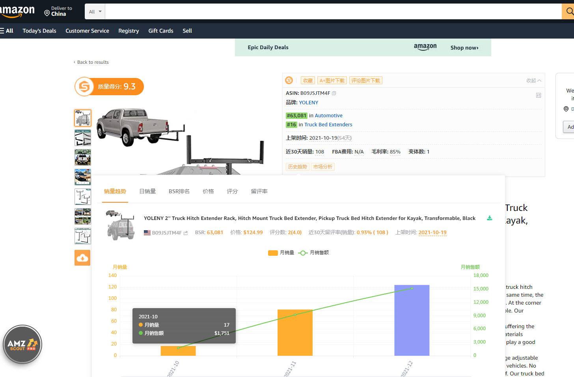The height and width of the screenshot is (377, 574).
Task: Select the first truck product thumbnail
Action: point(83,118)
